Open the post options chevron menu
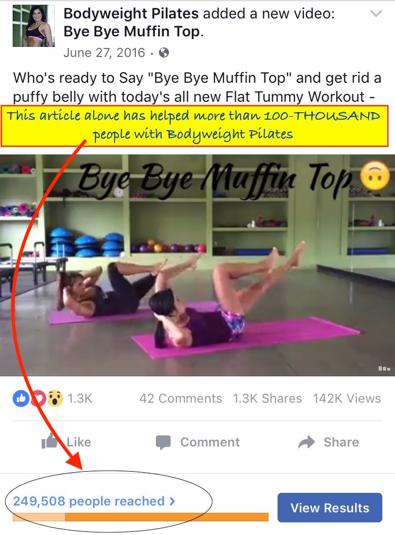This screenshot has width=395, height=535. [376, 14]
